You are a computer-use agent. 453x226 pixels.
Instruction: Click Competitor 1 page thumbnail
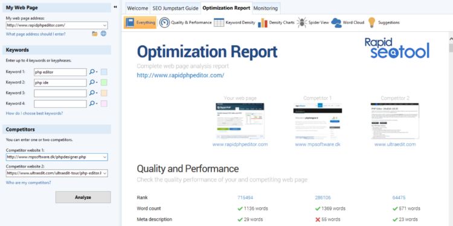(318, 121)
